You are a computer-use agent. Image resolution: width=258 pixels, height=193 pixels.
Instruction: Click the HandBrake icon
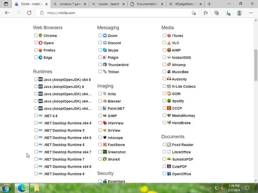169,123
